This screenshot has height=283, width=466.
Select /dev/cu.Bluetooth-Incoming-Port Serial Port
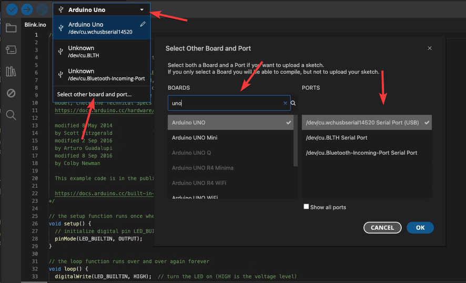pos(367,153)
